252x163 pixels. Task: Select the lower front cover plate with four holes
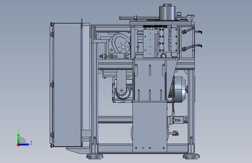[x=150, y=127]
